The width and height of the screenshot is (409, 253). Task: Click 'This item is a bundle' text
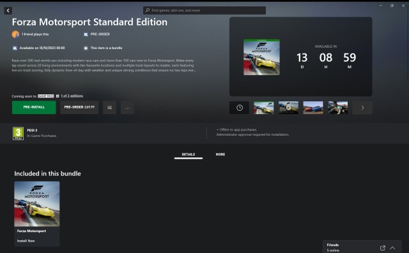[x=106, y=48]
